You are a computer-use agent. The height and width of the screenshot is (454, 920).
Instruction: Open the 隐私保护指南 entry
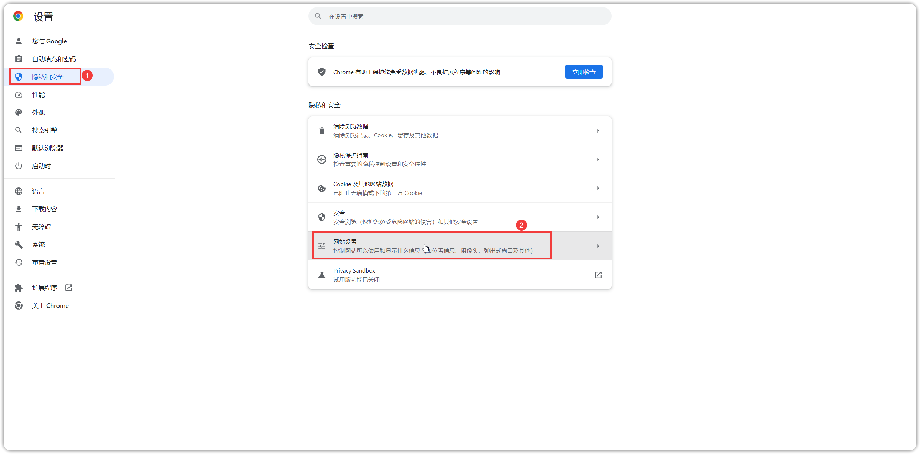click(x=460, y=160)
